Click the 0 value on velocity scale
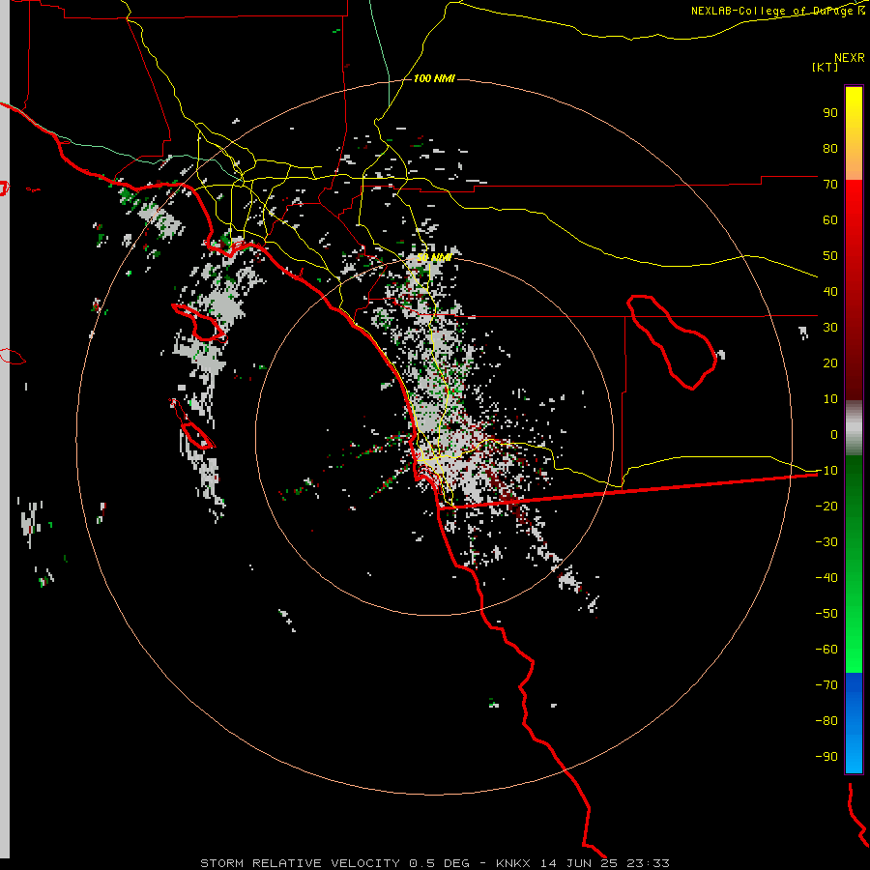870x870 pixels. (834, 434)
